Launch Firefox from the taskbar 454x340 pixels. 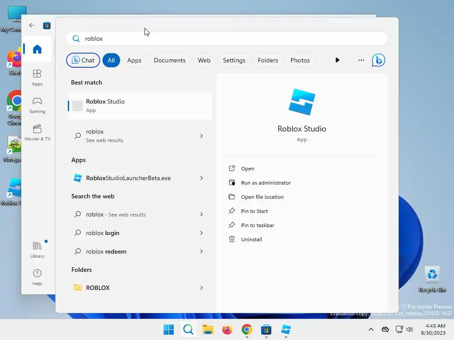click(x=227, y=329)
